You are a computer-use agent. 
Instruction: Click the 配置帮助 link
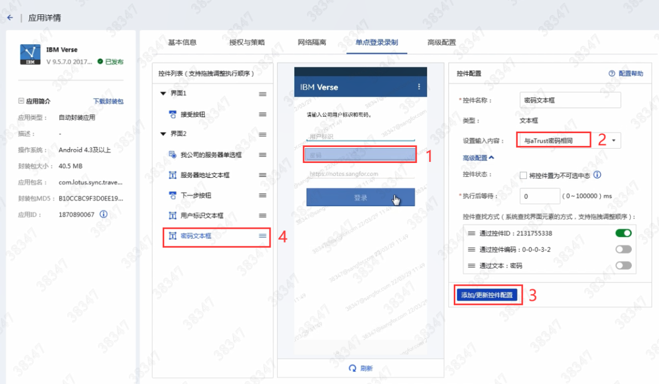point(630,73)
